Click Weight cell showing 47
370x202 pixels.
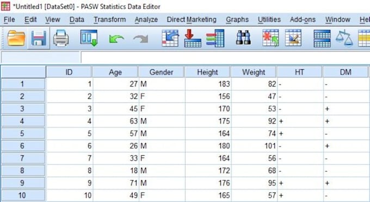pyautogui.click(x=255, y=96)
